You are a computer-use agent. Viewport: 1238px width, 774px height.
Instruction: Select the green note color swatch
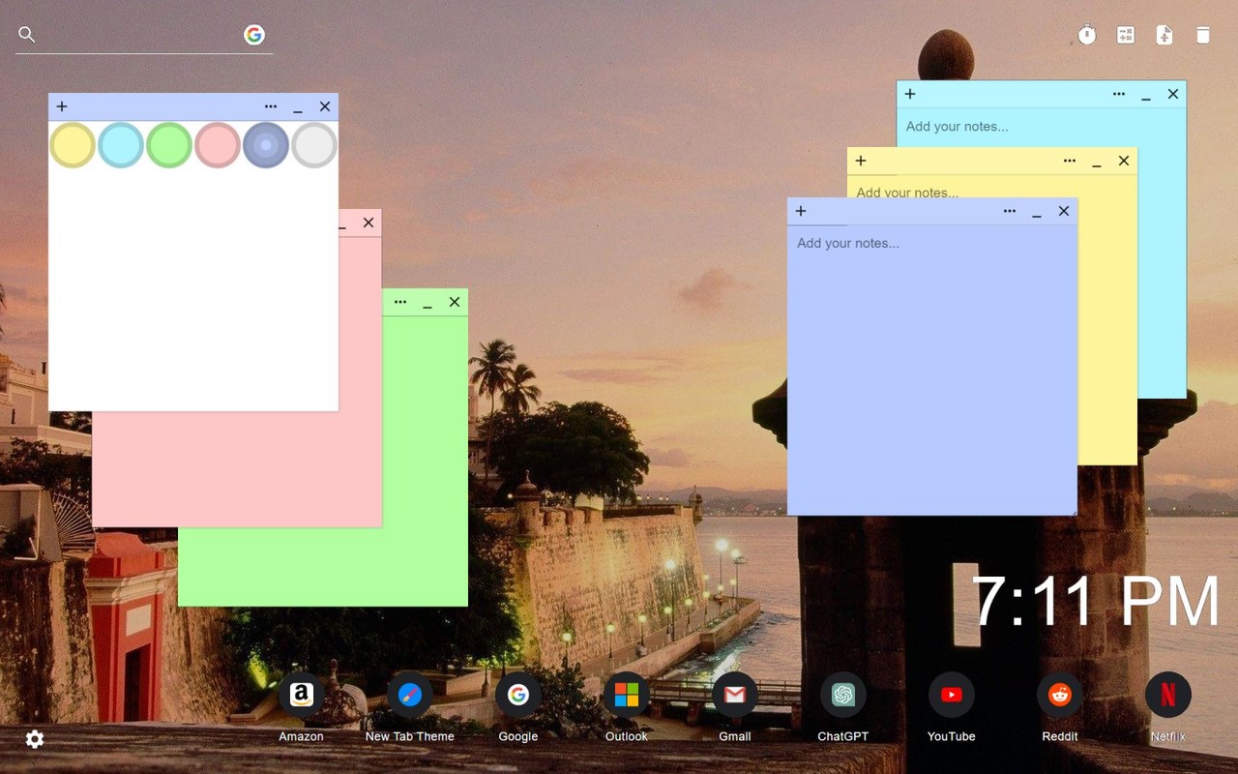169,145
